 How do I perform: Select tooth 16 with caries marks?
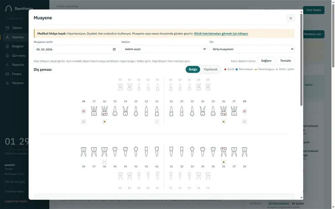click(x=104, y=111)
